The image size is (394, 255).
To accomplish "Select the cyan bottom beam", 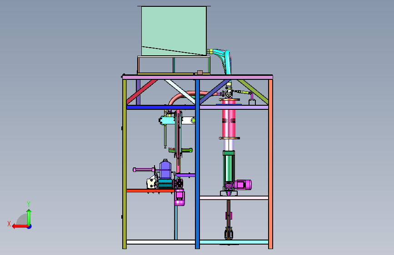I will [234, 242].
